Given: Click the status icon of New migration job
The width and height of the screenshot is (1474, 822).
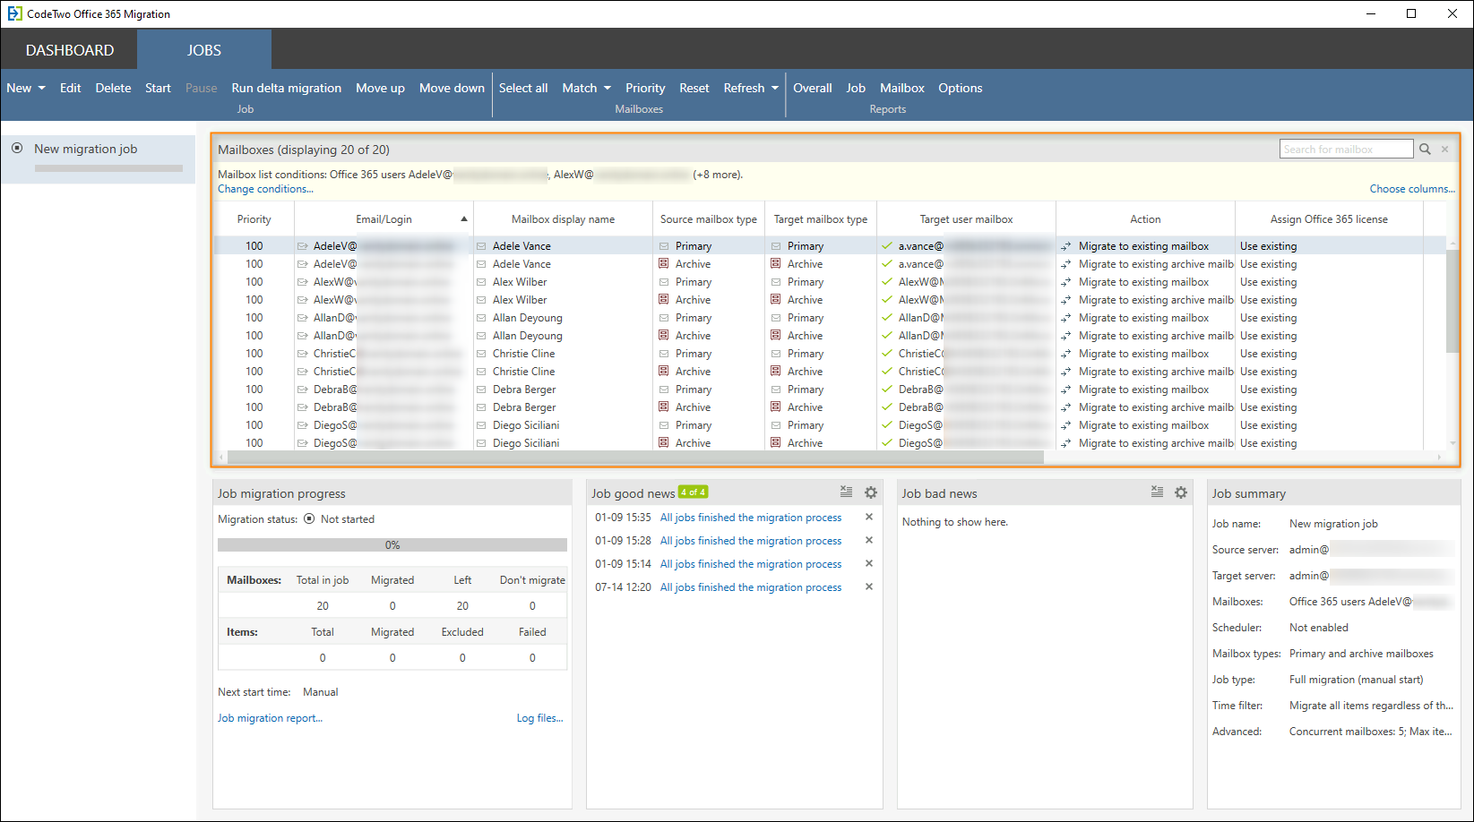Looking at the screenshot, I should (x=17, y=148).
